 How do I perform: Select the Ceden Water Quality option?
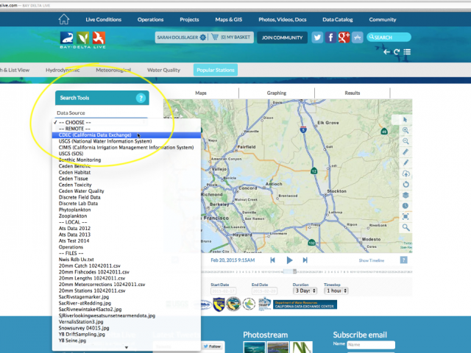[x=126, y=191]
